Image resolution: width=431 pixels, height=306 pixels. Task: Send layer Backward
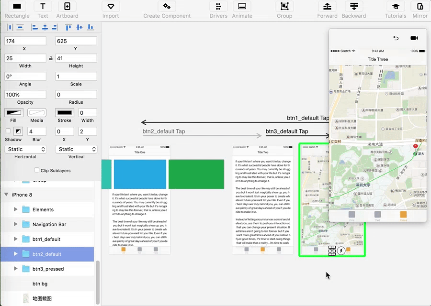coord(354,7)
